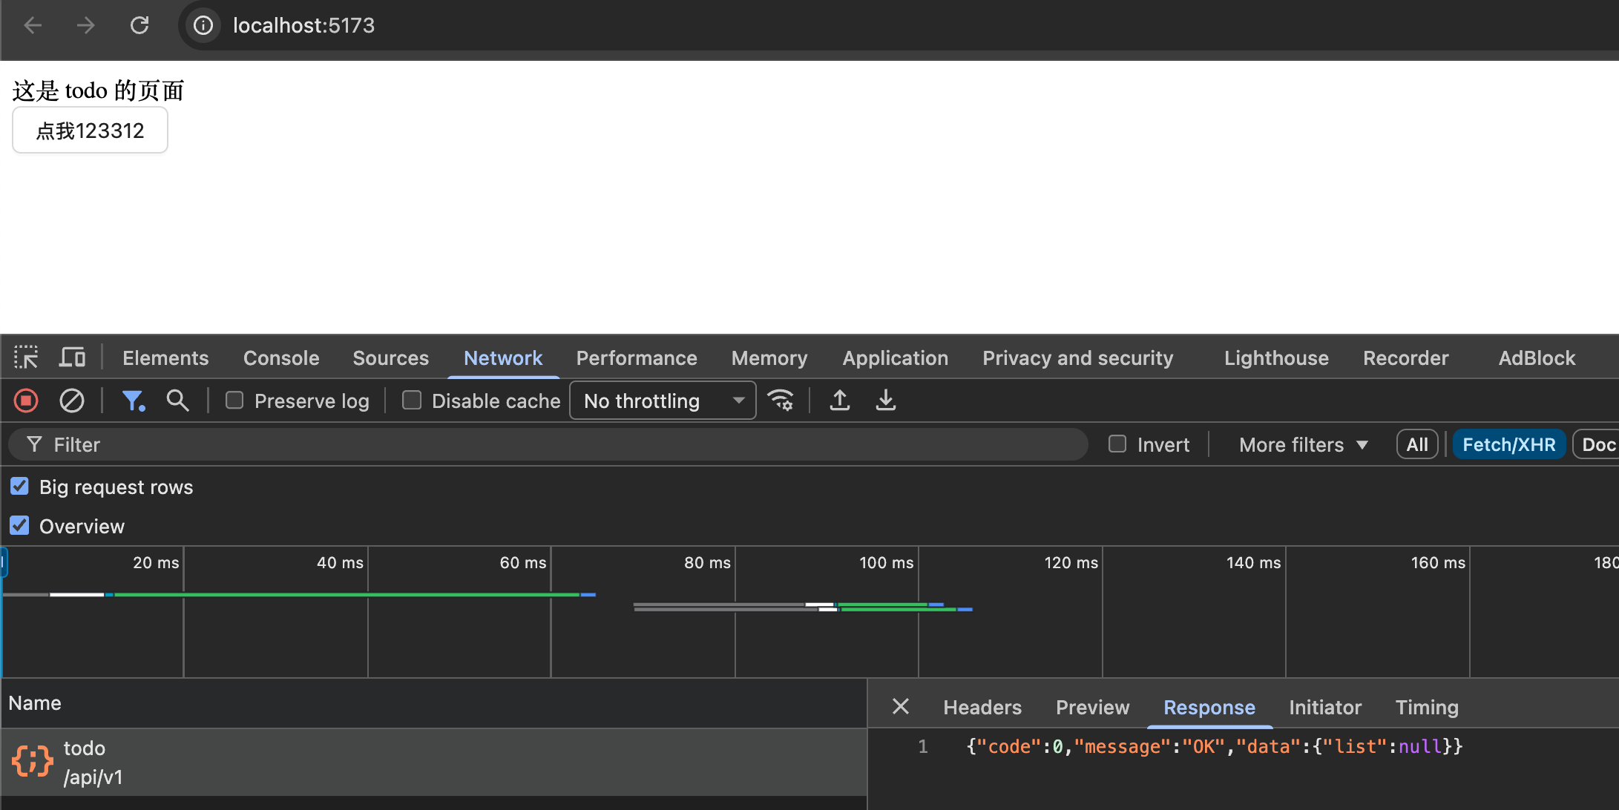The width and height of the screenshot is (1619, 810).
Task: Open network search magnifier
Action: (x=177, y=401)
